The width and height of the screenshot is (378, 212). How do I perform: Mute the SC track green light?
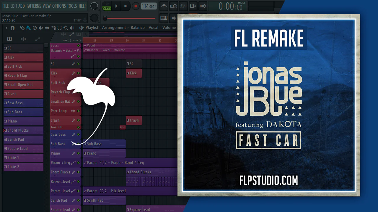[79, 64]
